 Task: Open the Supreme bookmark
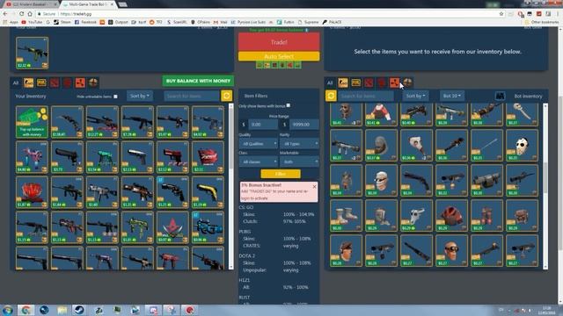tap(309, 22)
